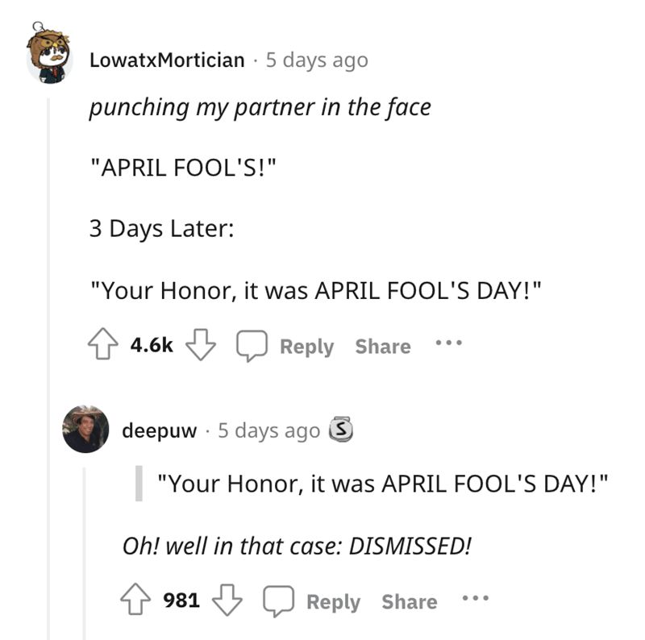645x640 pixels.
Task: Collapse deepuw's reply thread line
Action: 84,554
